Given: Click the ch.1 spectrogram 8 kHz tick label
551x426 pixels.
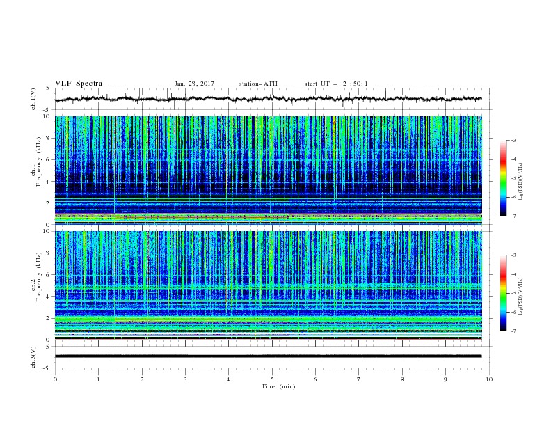Looking at the screenshot, I should pos(48,138).
